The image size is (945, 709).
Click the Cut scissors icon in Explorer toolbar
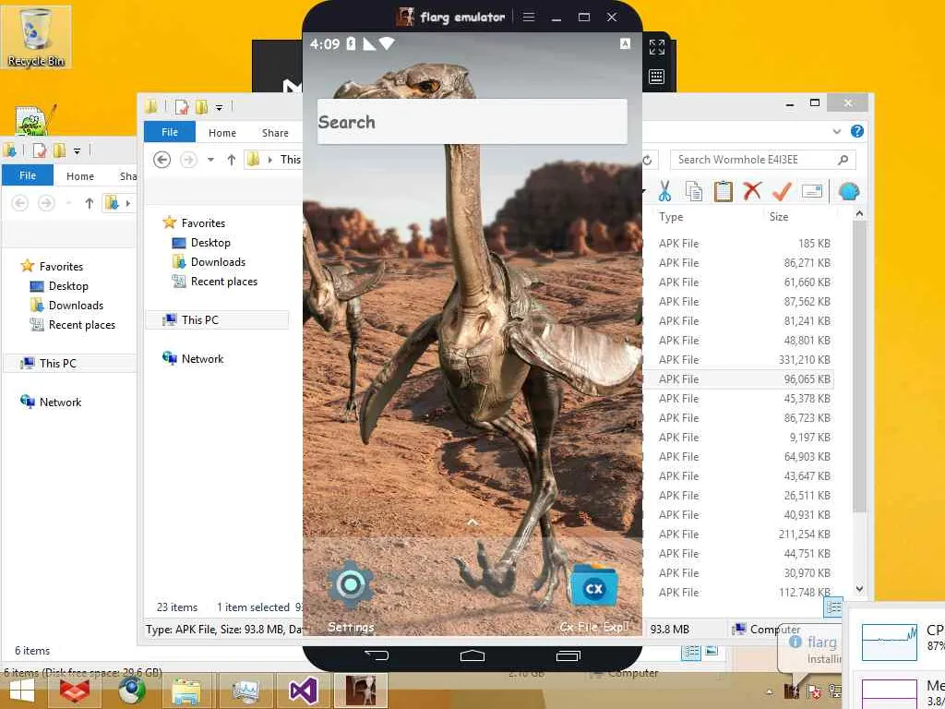[x=664, y=192]
